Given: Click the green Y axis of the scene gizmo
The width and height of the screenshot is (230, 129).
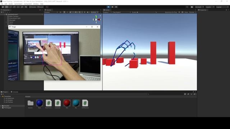Looking at the screenshot, I should tap(96, 17).
